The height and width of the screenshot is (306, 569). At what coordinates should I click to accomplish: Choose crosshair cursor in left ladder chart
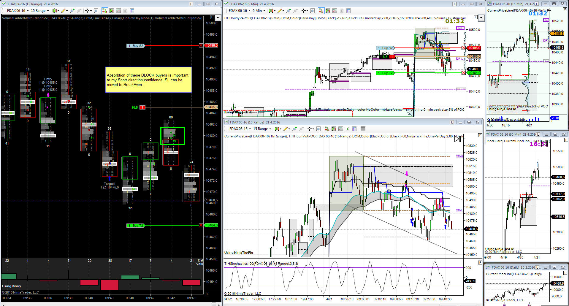(87, 11)
